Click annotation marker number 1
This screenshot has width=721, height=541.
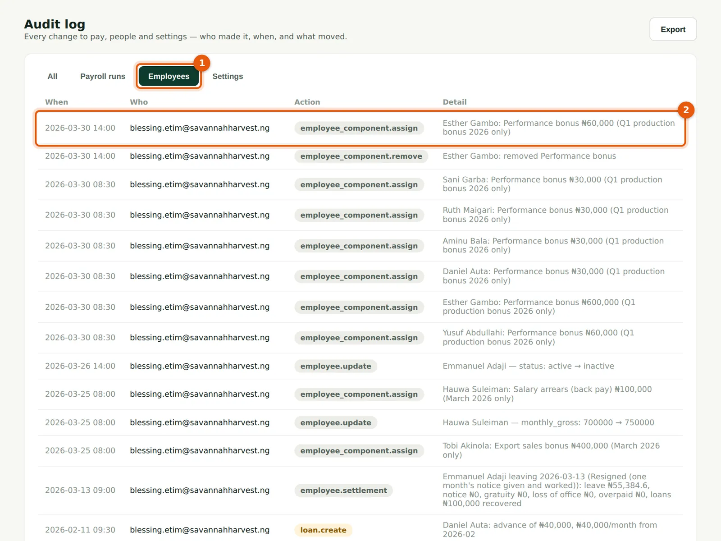coord(202,63)
